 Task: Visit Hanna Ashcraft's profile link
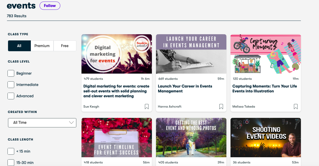(x=170, y=107)
